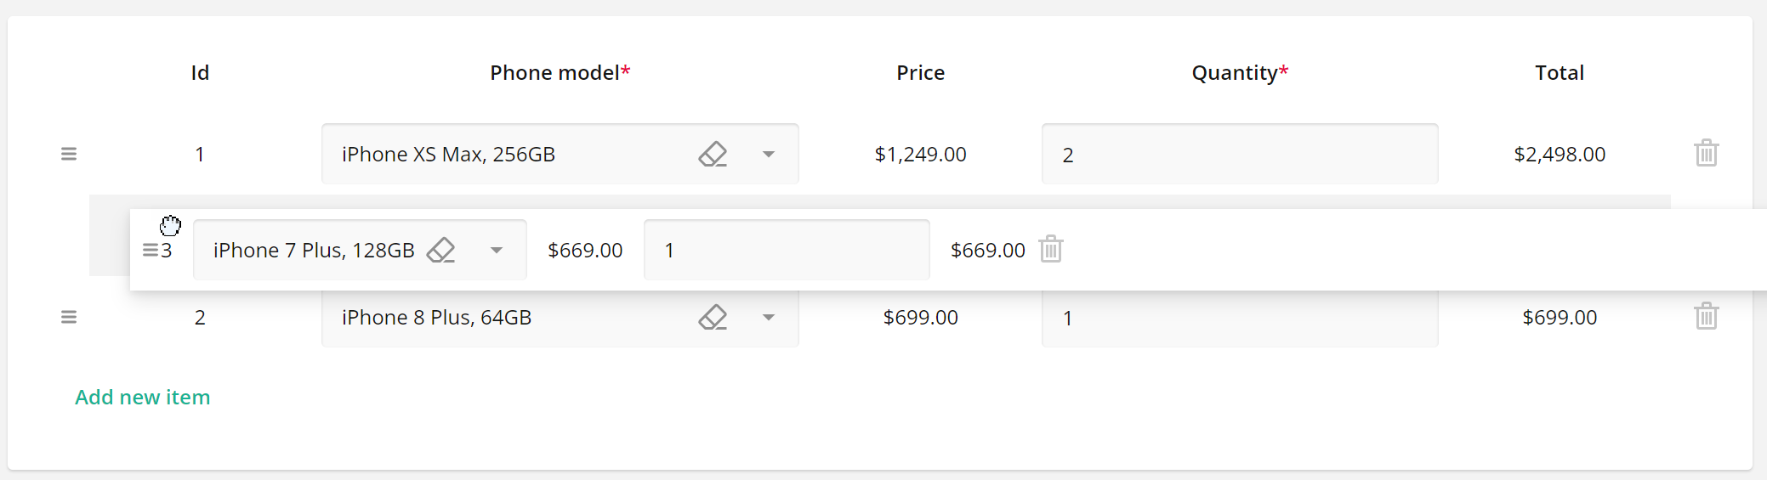Viewport: 1767px width, 480px height.
Task: Focus quantity field of iPhone 7 Plus
Action: click(786, 250)
